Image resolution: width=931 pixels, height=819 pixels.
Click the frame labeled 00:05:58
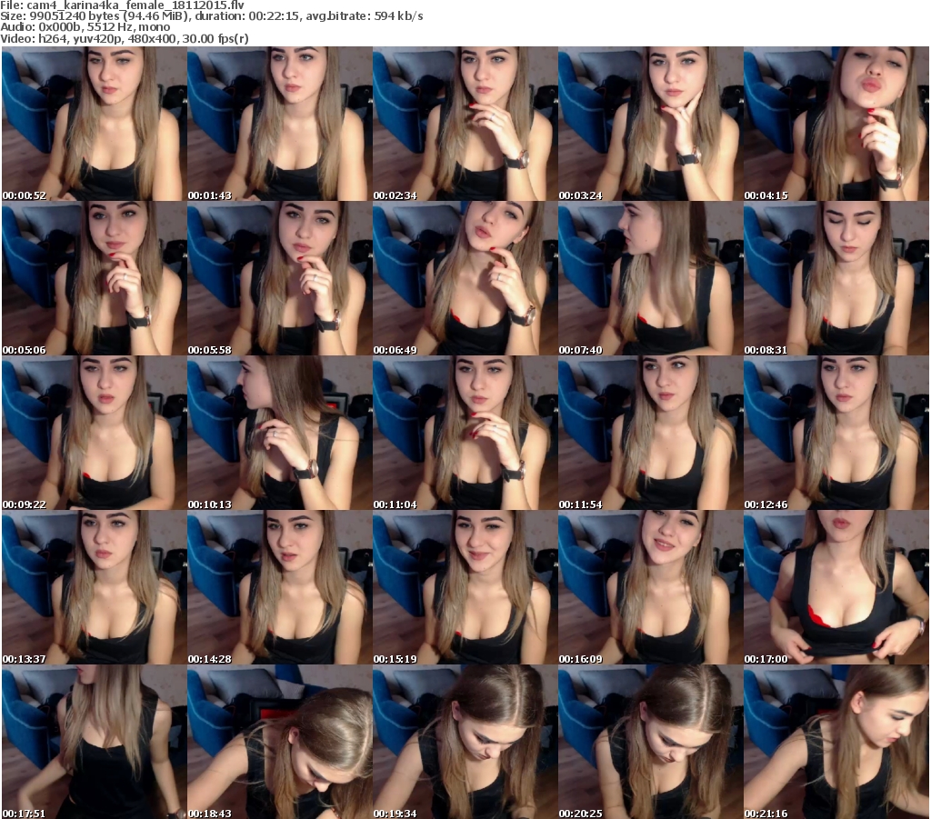coord(280,278)
